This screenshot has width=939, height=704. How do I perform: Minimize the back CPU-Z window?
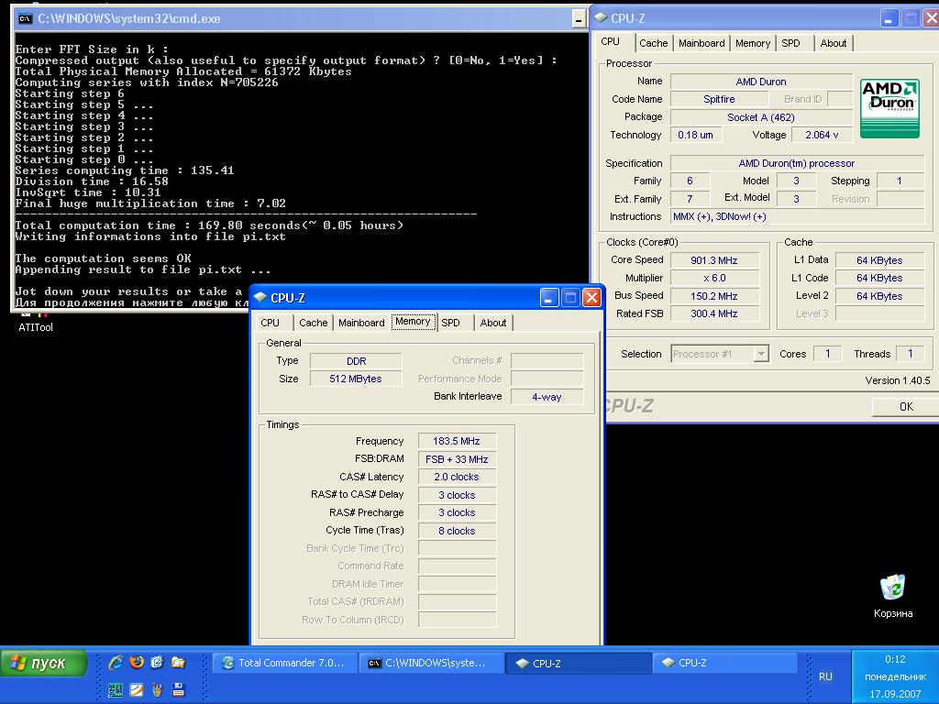point(889,18)
